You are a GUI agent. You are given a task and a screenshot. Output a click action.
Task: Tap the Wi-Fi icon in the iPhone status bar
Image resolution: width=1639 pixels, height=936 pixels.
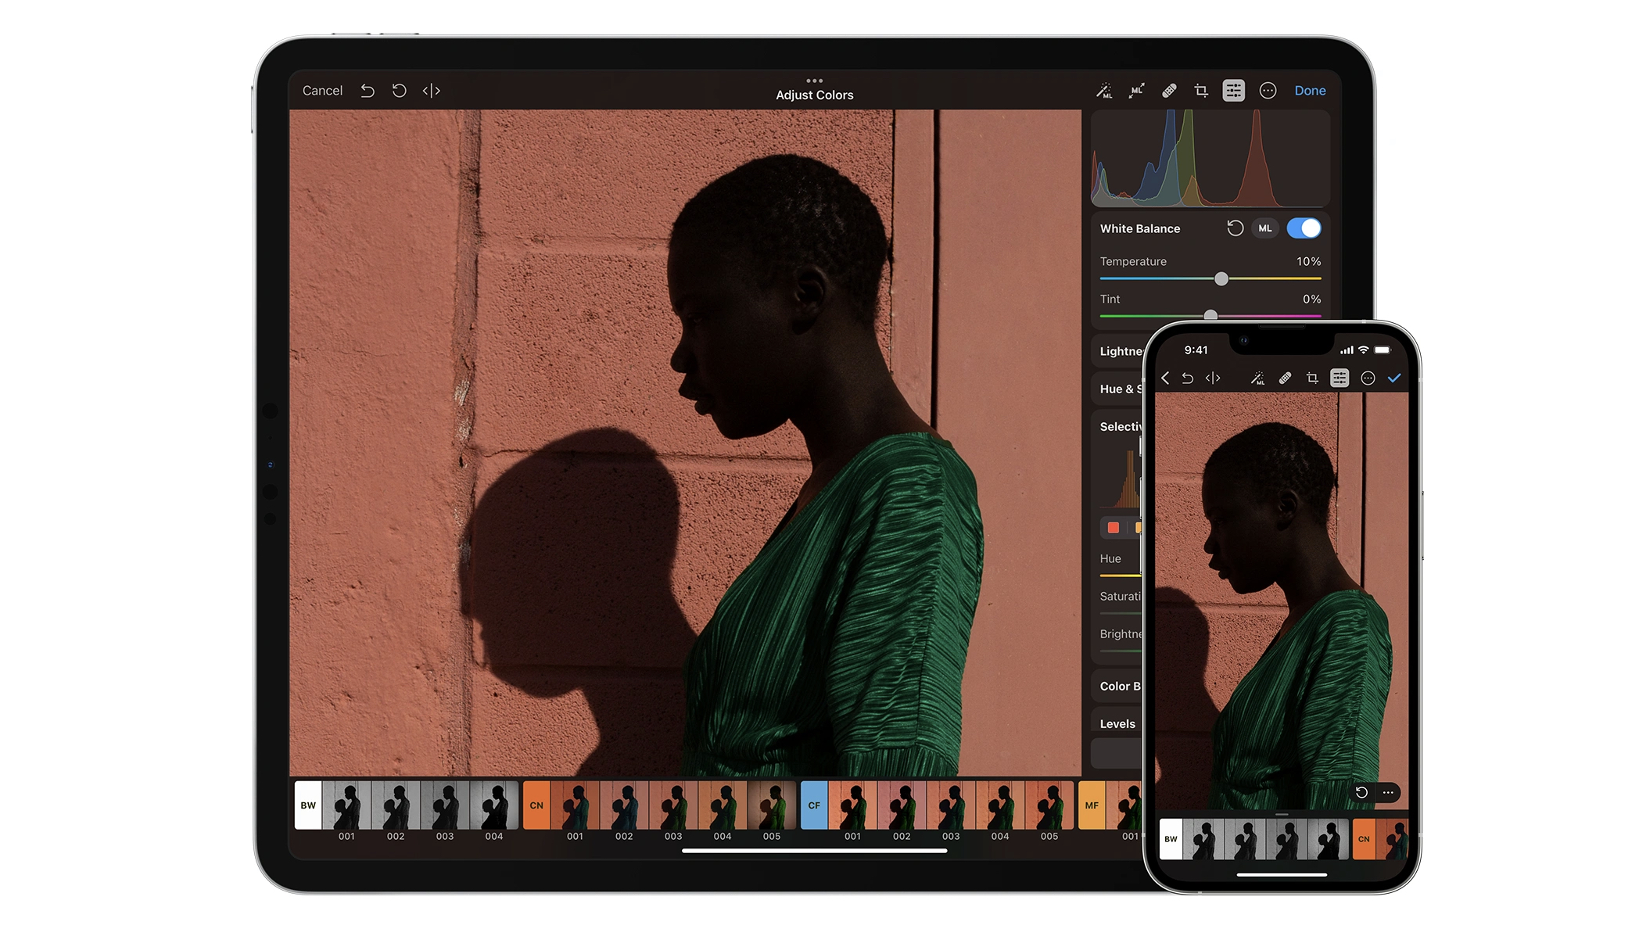[x=1363, y=350]
